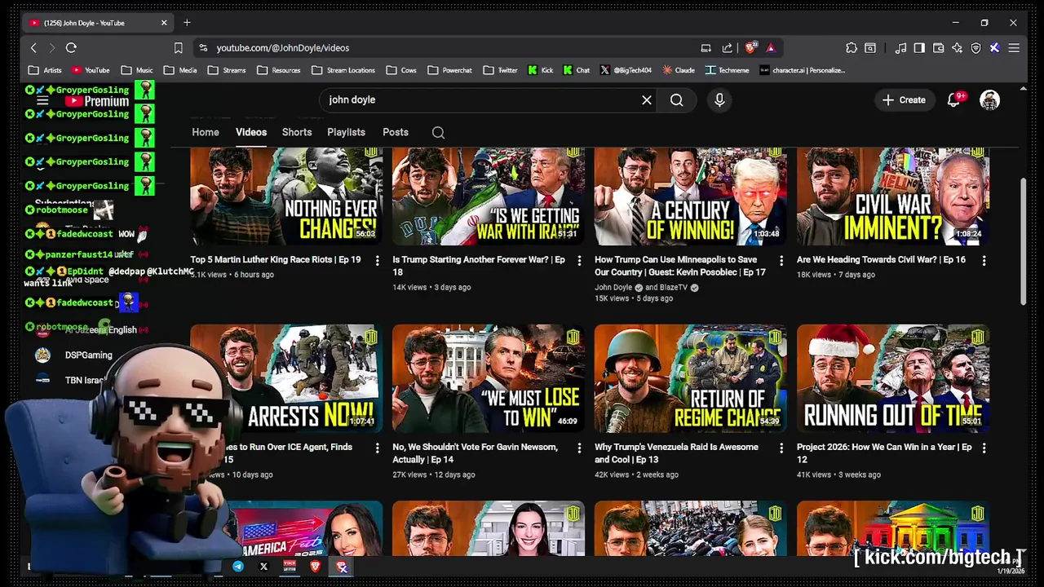This screenshot has width=1044, height=587.
Task: Open the Civil War Imminent thumbnail
Action: click(893, 196)
